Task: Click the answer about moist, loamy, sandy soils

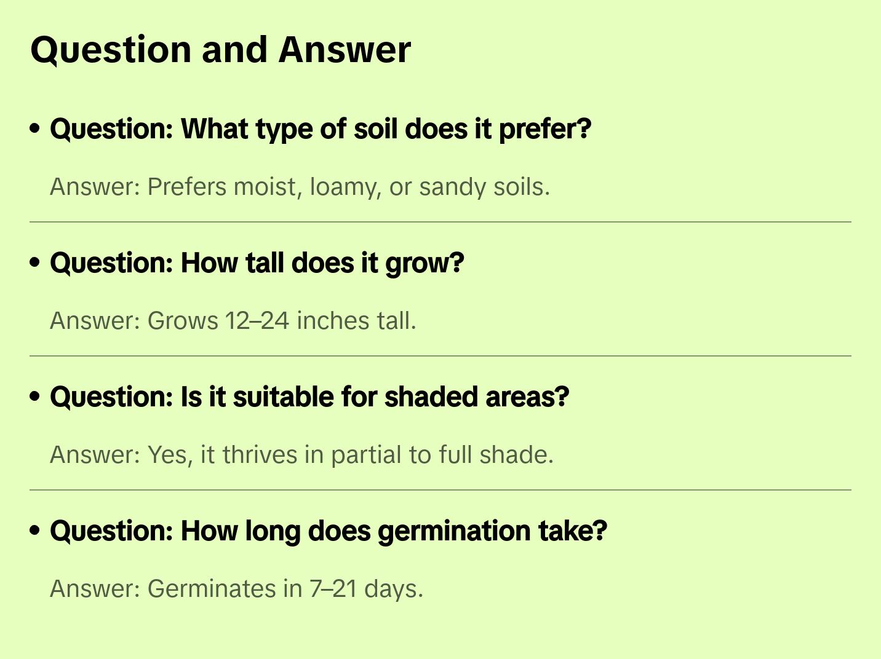Action: click(x=300, y=187)
